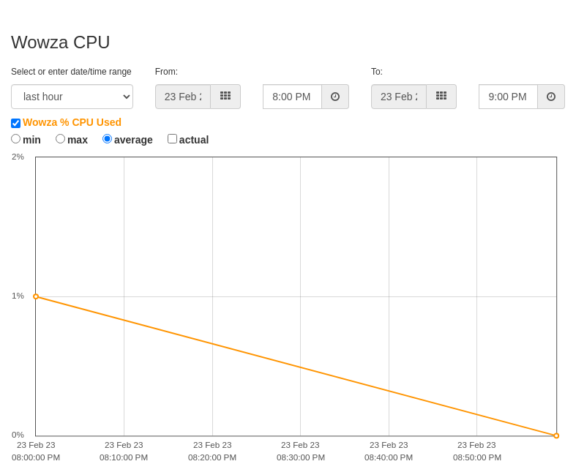
Task: Expand the last hour range dropdown
Action: (x=72, y=97)
